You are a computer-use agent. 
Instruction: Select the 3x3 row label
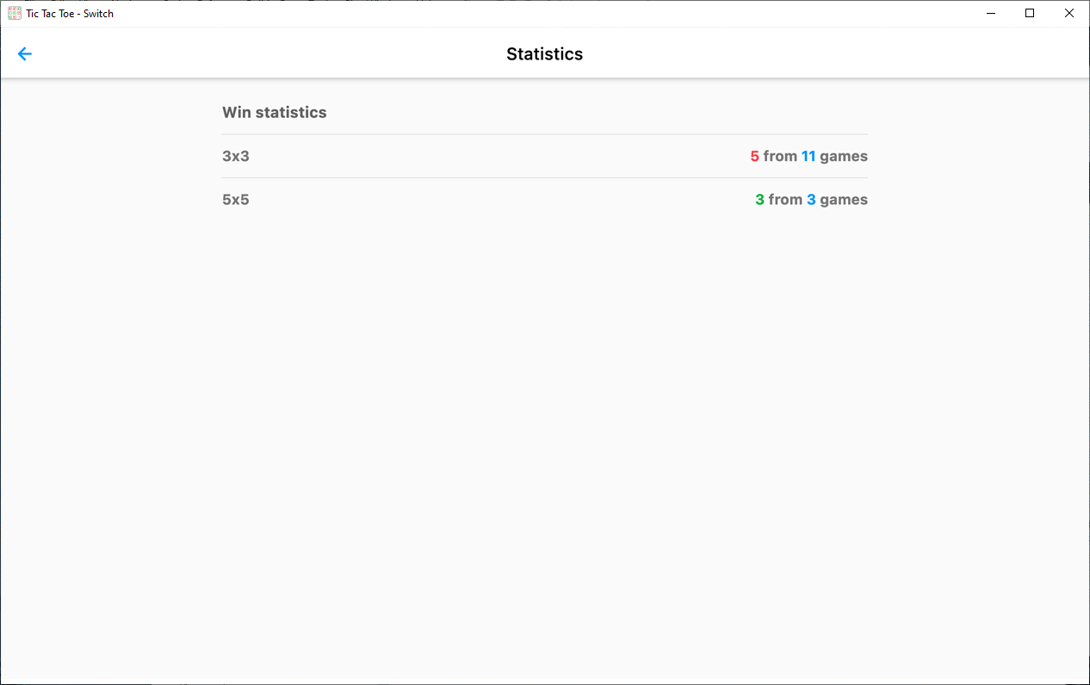236,157
